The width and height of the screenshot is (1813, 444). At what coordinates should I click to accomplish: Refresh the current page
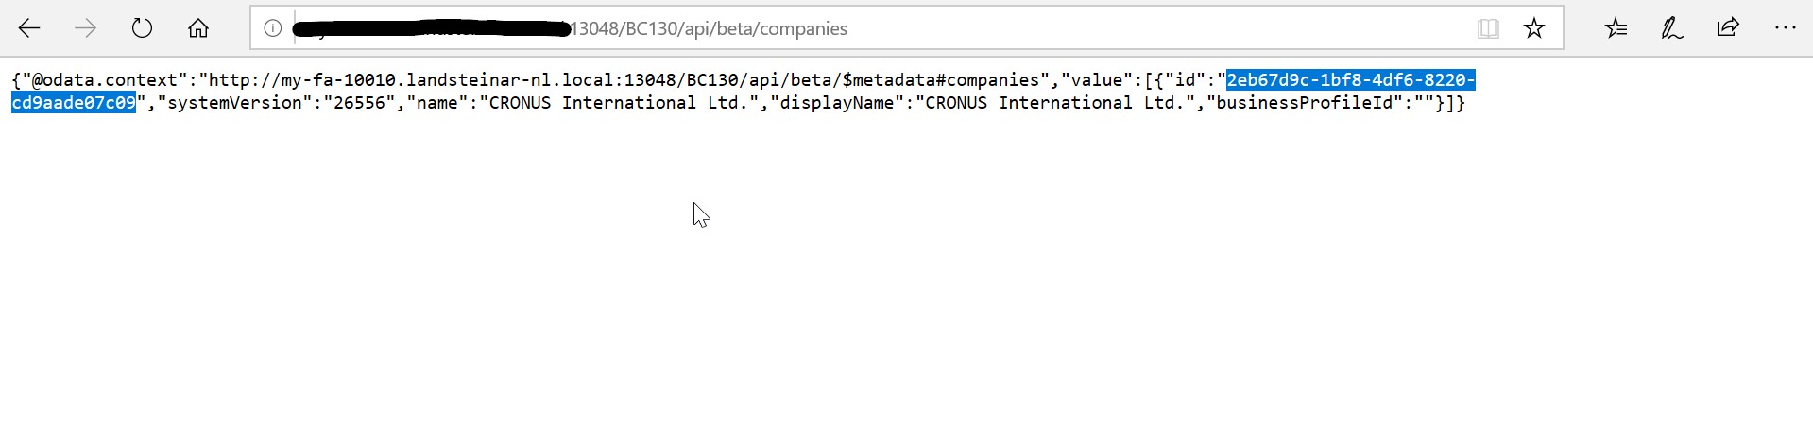[x=142, y=28]
